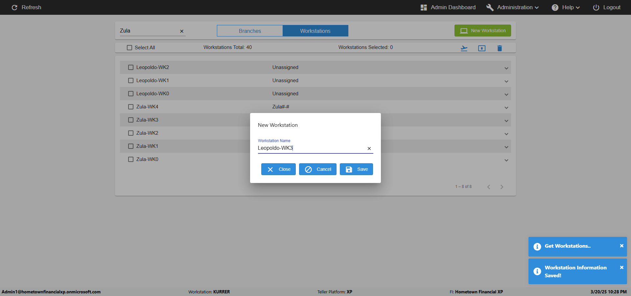Check the Zula-WK3 checkbox
631x296 pixels.
coord(131,120)
